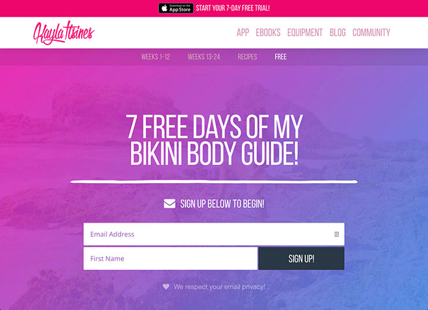Click the SIGN UP! button
This screenshot has height=310, width=428.
[302, 258]
